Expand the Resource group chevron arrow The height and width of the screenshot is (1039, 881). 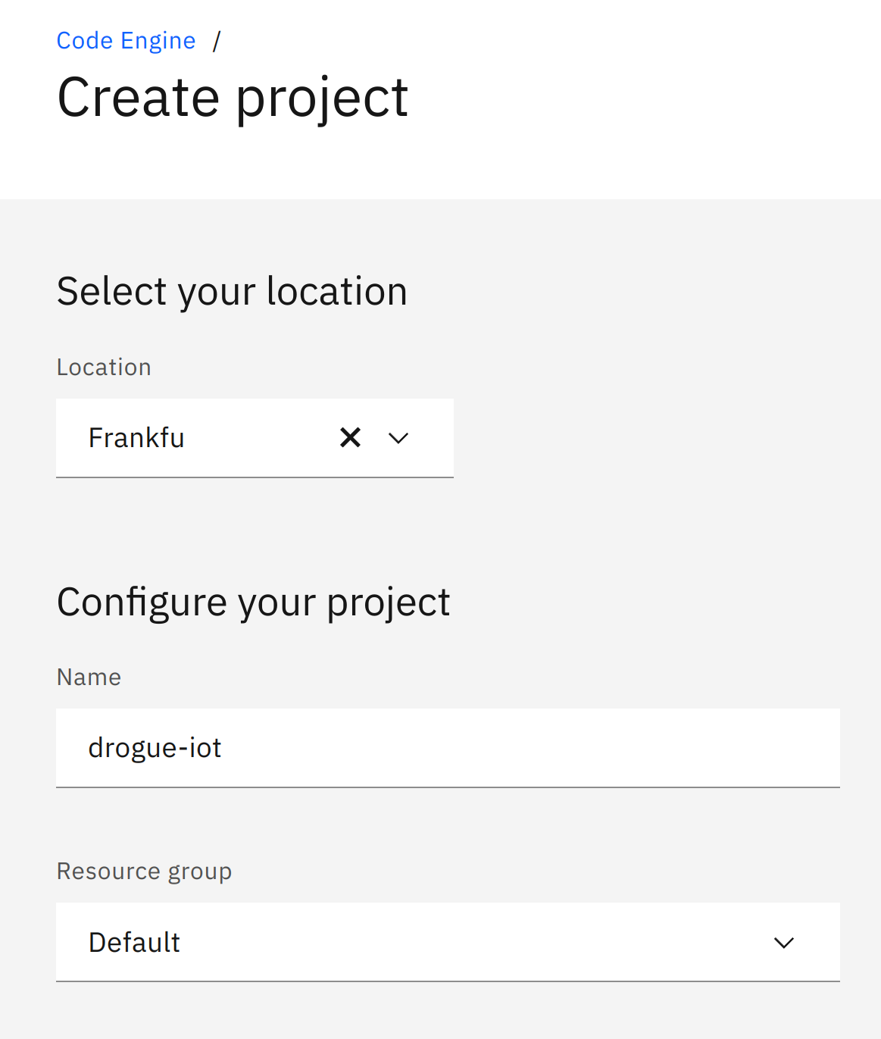point(784,942)
